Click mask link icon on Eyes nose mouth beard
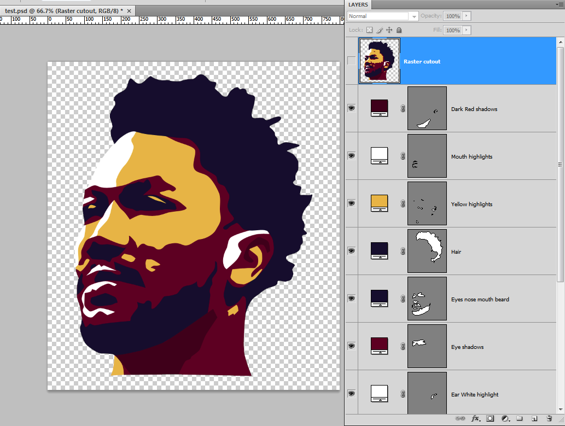 pos(403,299)
